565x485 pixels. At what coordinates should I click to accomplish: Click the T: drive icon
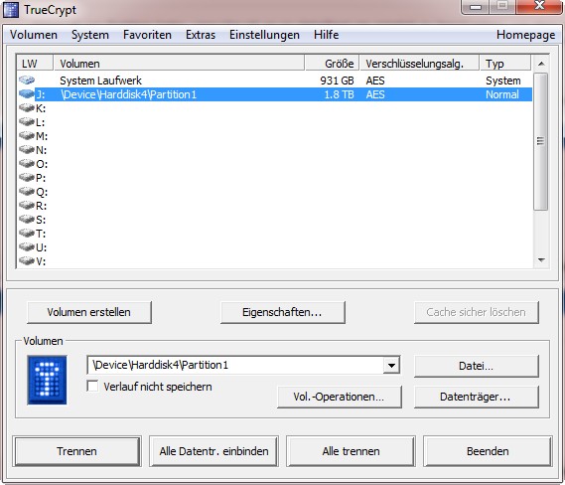pos(27,234)
